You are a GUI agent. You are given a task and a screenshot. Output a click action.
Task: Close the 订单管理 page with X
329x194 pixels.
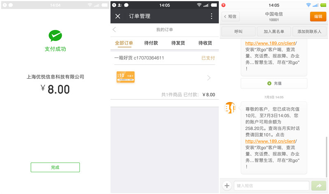118,16
